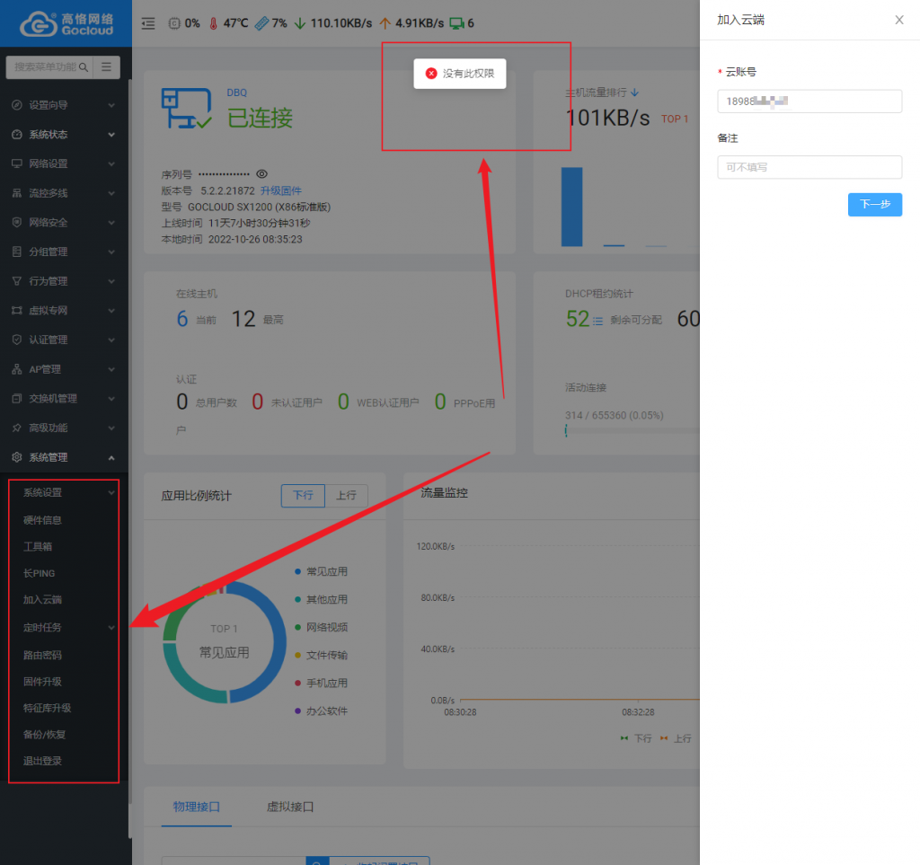Image resolution: width=920 pixels, height=865 pixels.
Task: Click the active connections progress bar
Action: (x=631, y=430)
